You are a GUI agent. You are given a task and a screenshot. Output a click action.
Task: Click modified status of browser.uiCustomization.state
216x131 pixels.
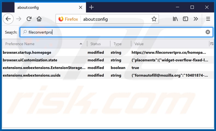96,60
